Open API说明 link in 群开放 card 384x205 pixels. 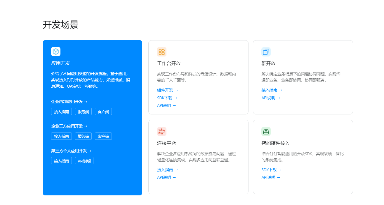[x=271, y=98]
